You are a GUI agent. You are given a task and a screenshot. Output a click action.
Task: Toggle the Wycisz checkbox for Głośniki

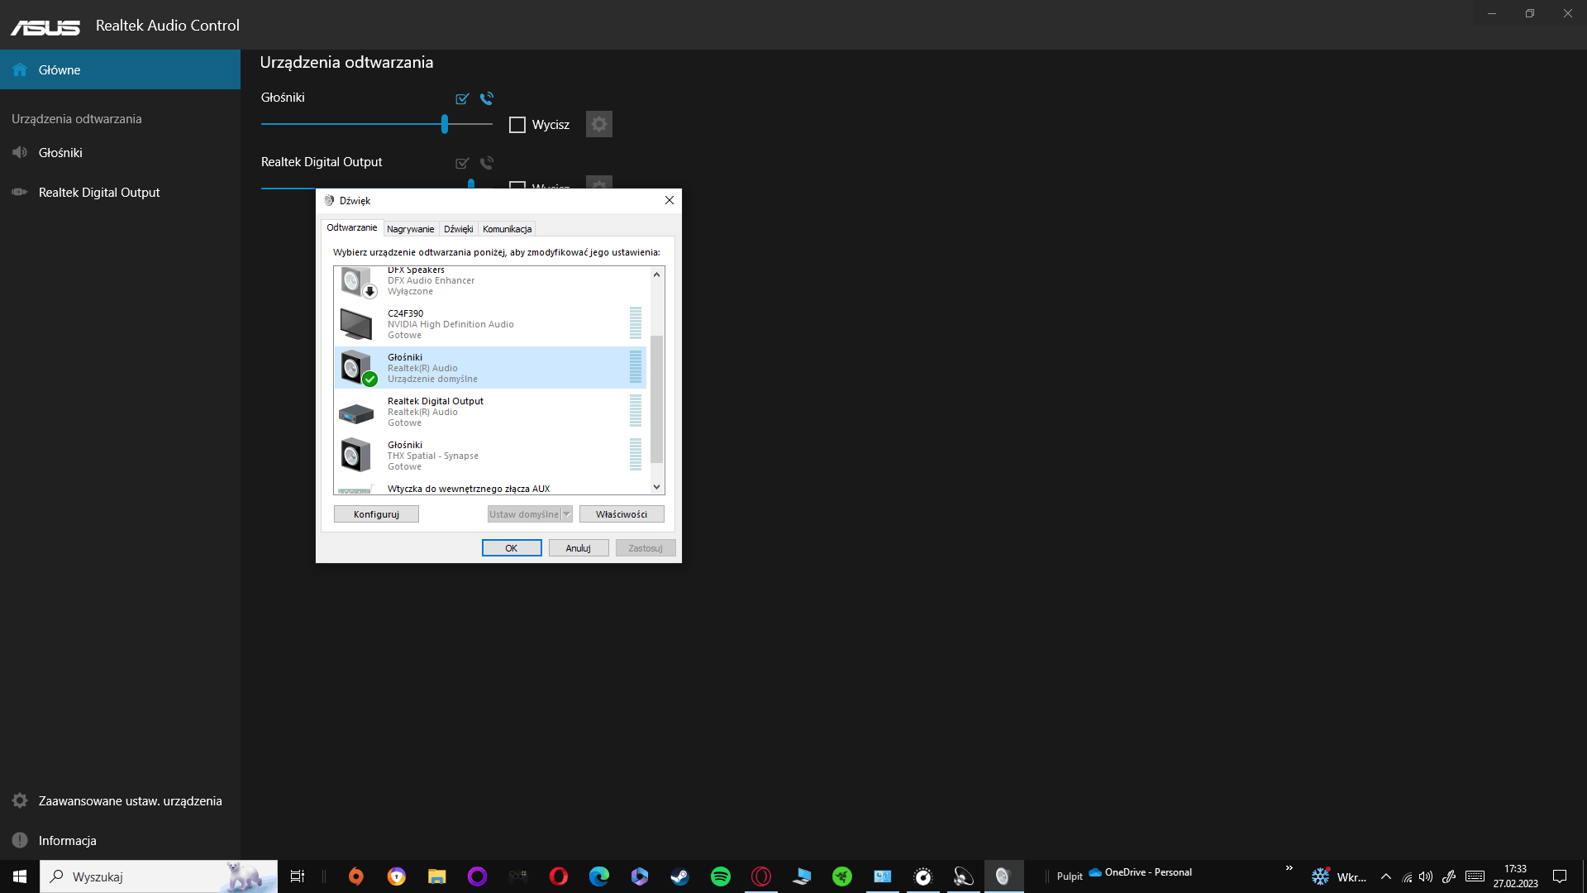(517, 125)
